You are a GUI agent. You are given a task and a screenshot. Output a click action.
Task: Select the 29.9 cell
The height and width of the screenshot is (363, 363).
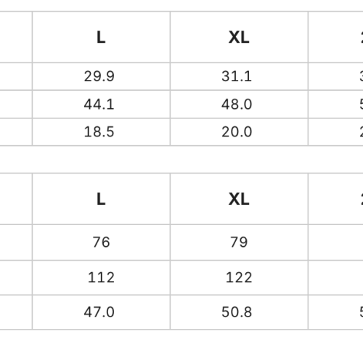point(101,76)
